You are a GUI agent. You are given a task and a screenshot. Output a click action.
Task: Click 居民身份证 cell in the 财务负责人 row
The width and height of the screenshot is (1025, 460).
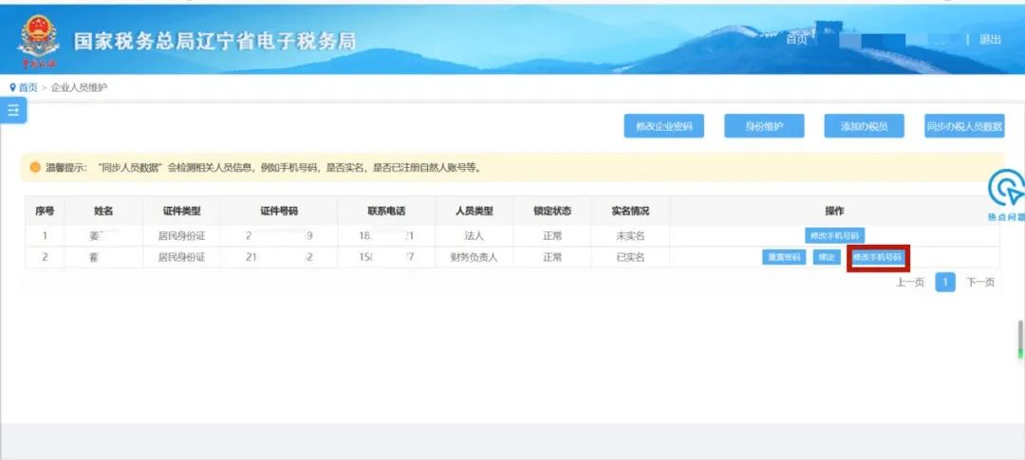tap(181, 257)
